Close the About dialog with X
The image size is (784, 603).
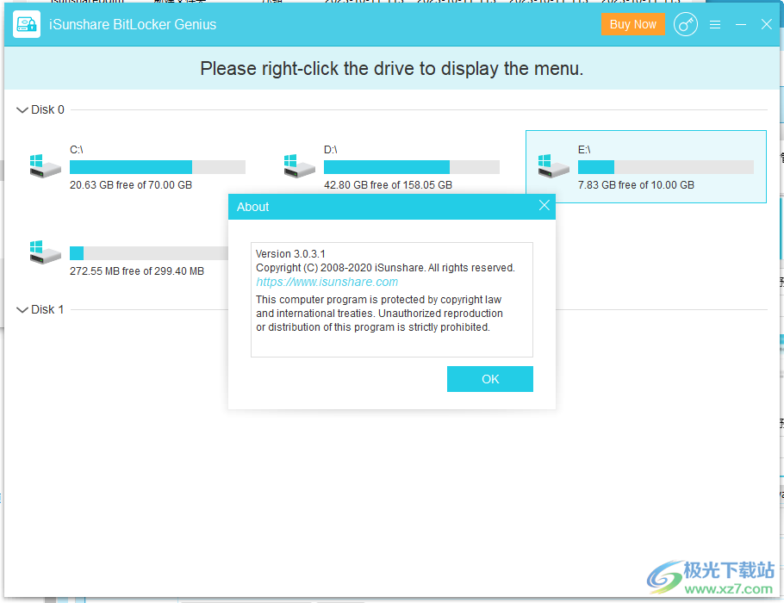tap(544, 206)
